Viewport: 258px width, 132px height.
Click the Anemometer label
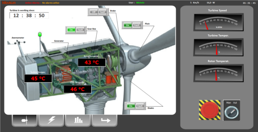pyautogui.click(x=18, y=38)
